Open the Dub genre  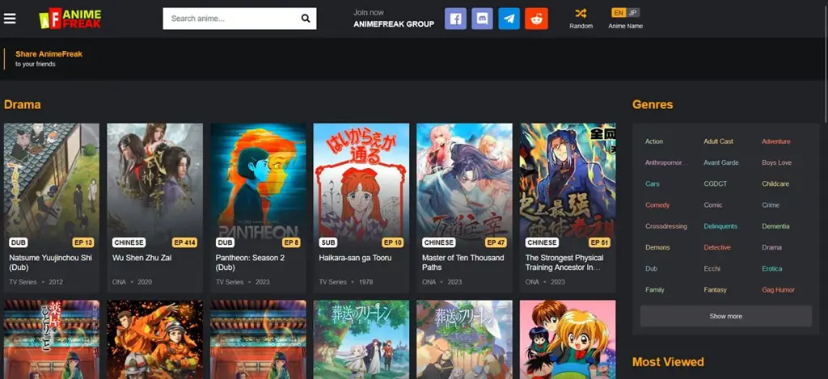coord(651,268)
